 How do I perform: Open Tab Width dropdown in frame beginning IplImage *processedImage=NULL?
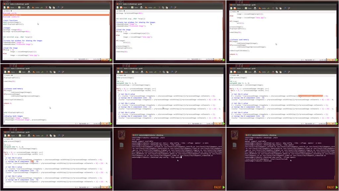point(197,59)
